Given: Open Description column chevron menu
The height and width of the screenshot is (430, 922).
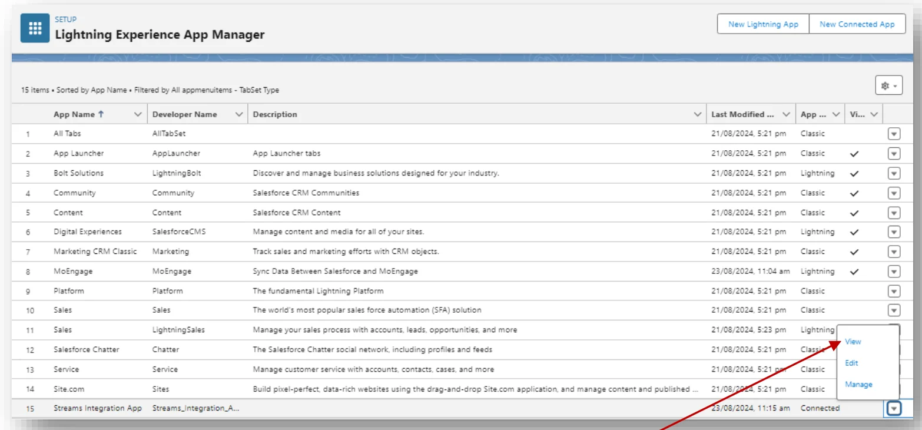Looking at the screenshot, I should pos(698,114).
